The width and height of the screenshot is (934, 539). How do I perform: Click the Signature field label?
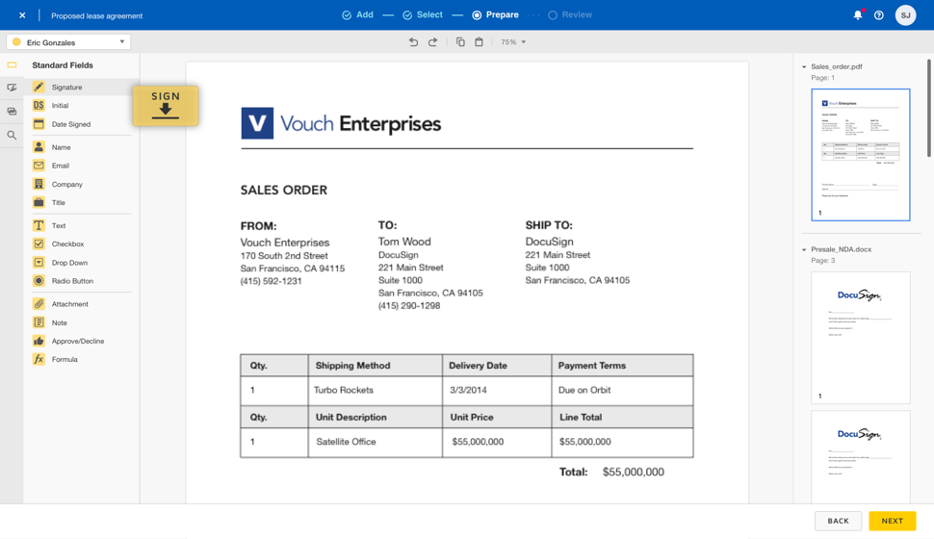pyautogui.click(x=66, y=87)
